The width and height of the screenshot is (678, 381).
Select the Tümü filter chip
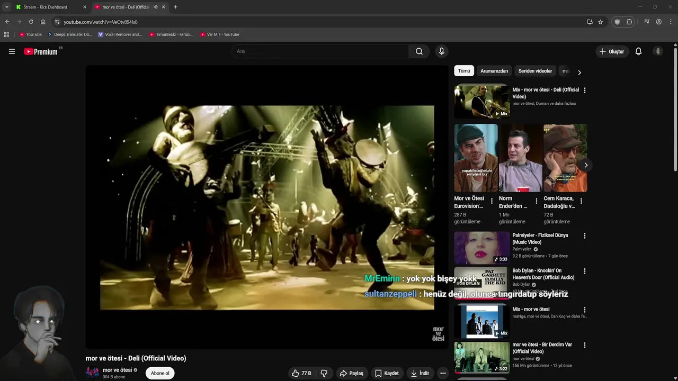(464, 71)
